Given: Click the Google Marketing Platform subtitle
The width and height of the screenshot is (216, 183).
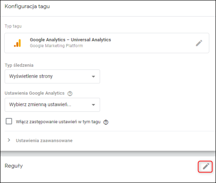Looking at the screenshot, I should pos(56,46).
